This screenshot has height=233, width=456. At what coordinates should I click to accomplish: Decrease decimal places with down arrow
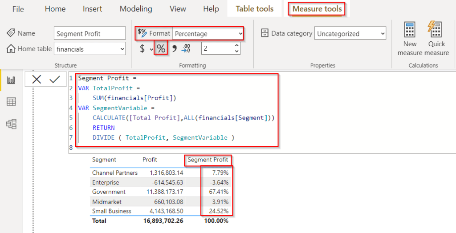[237, 51]
